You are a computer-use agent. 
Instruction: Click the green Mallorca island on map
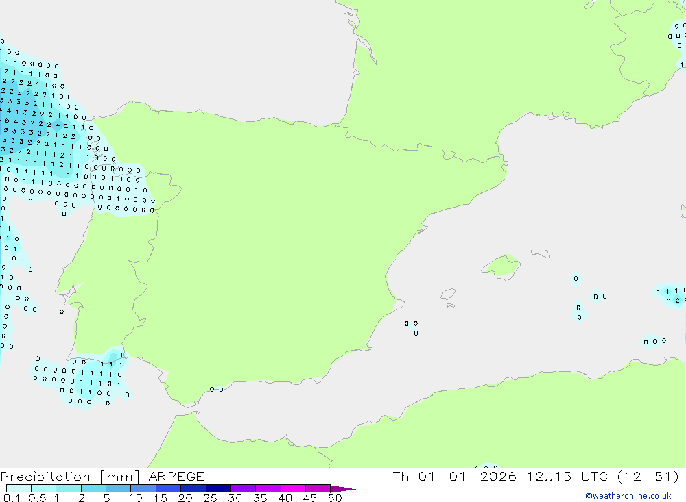(502, 266)
